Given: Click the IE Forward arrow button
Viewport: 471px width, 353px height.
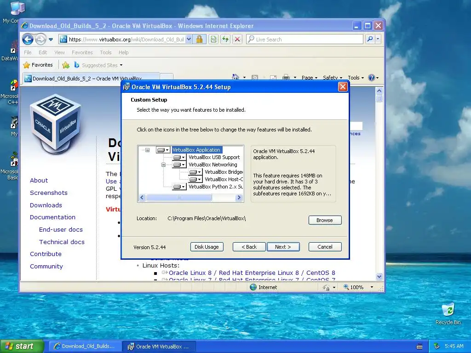Looking at the screenshot, I should coord(40,39).
